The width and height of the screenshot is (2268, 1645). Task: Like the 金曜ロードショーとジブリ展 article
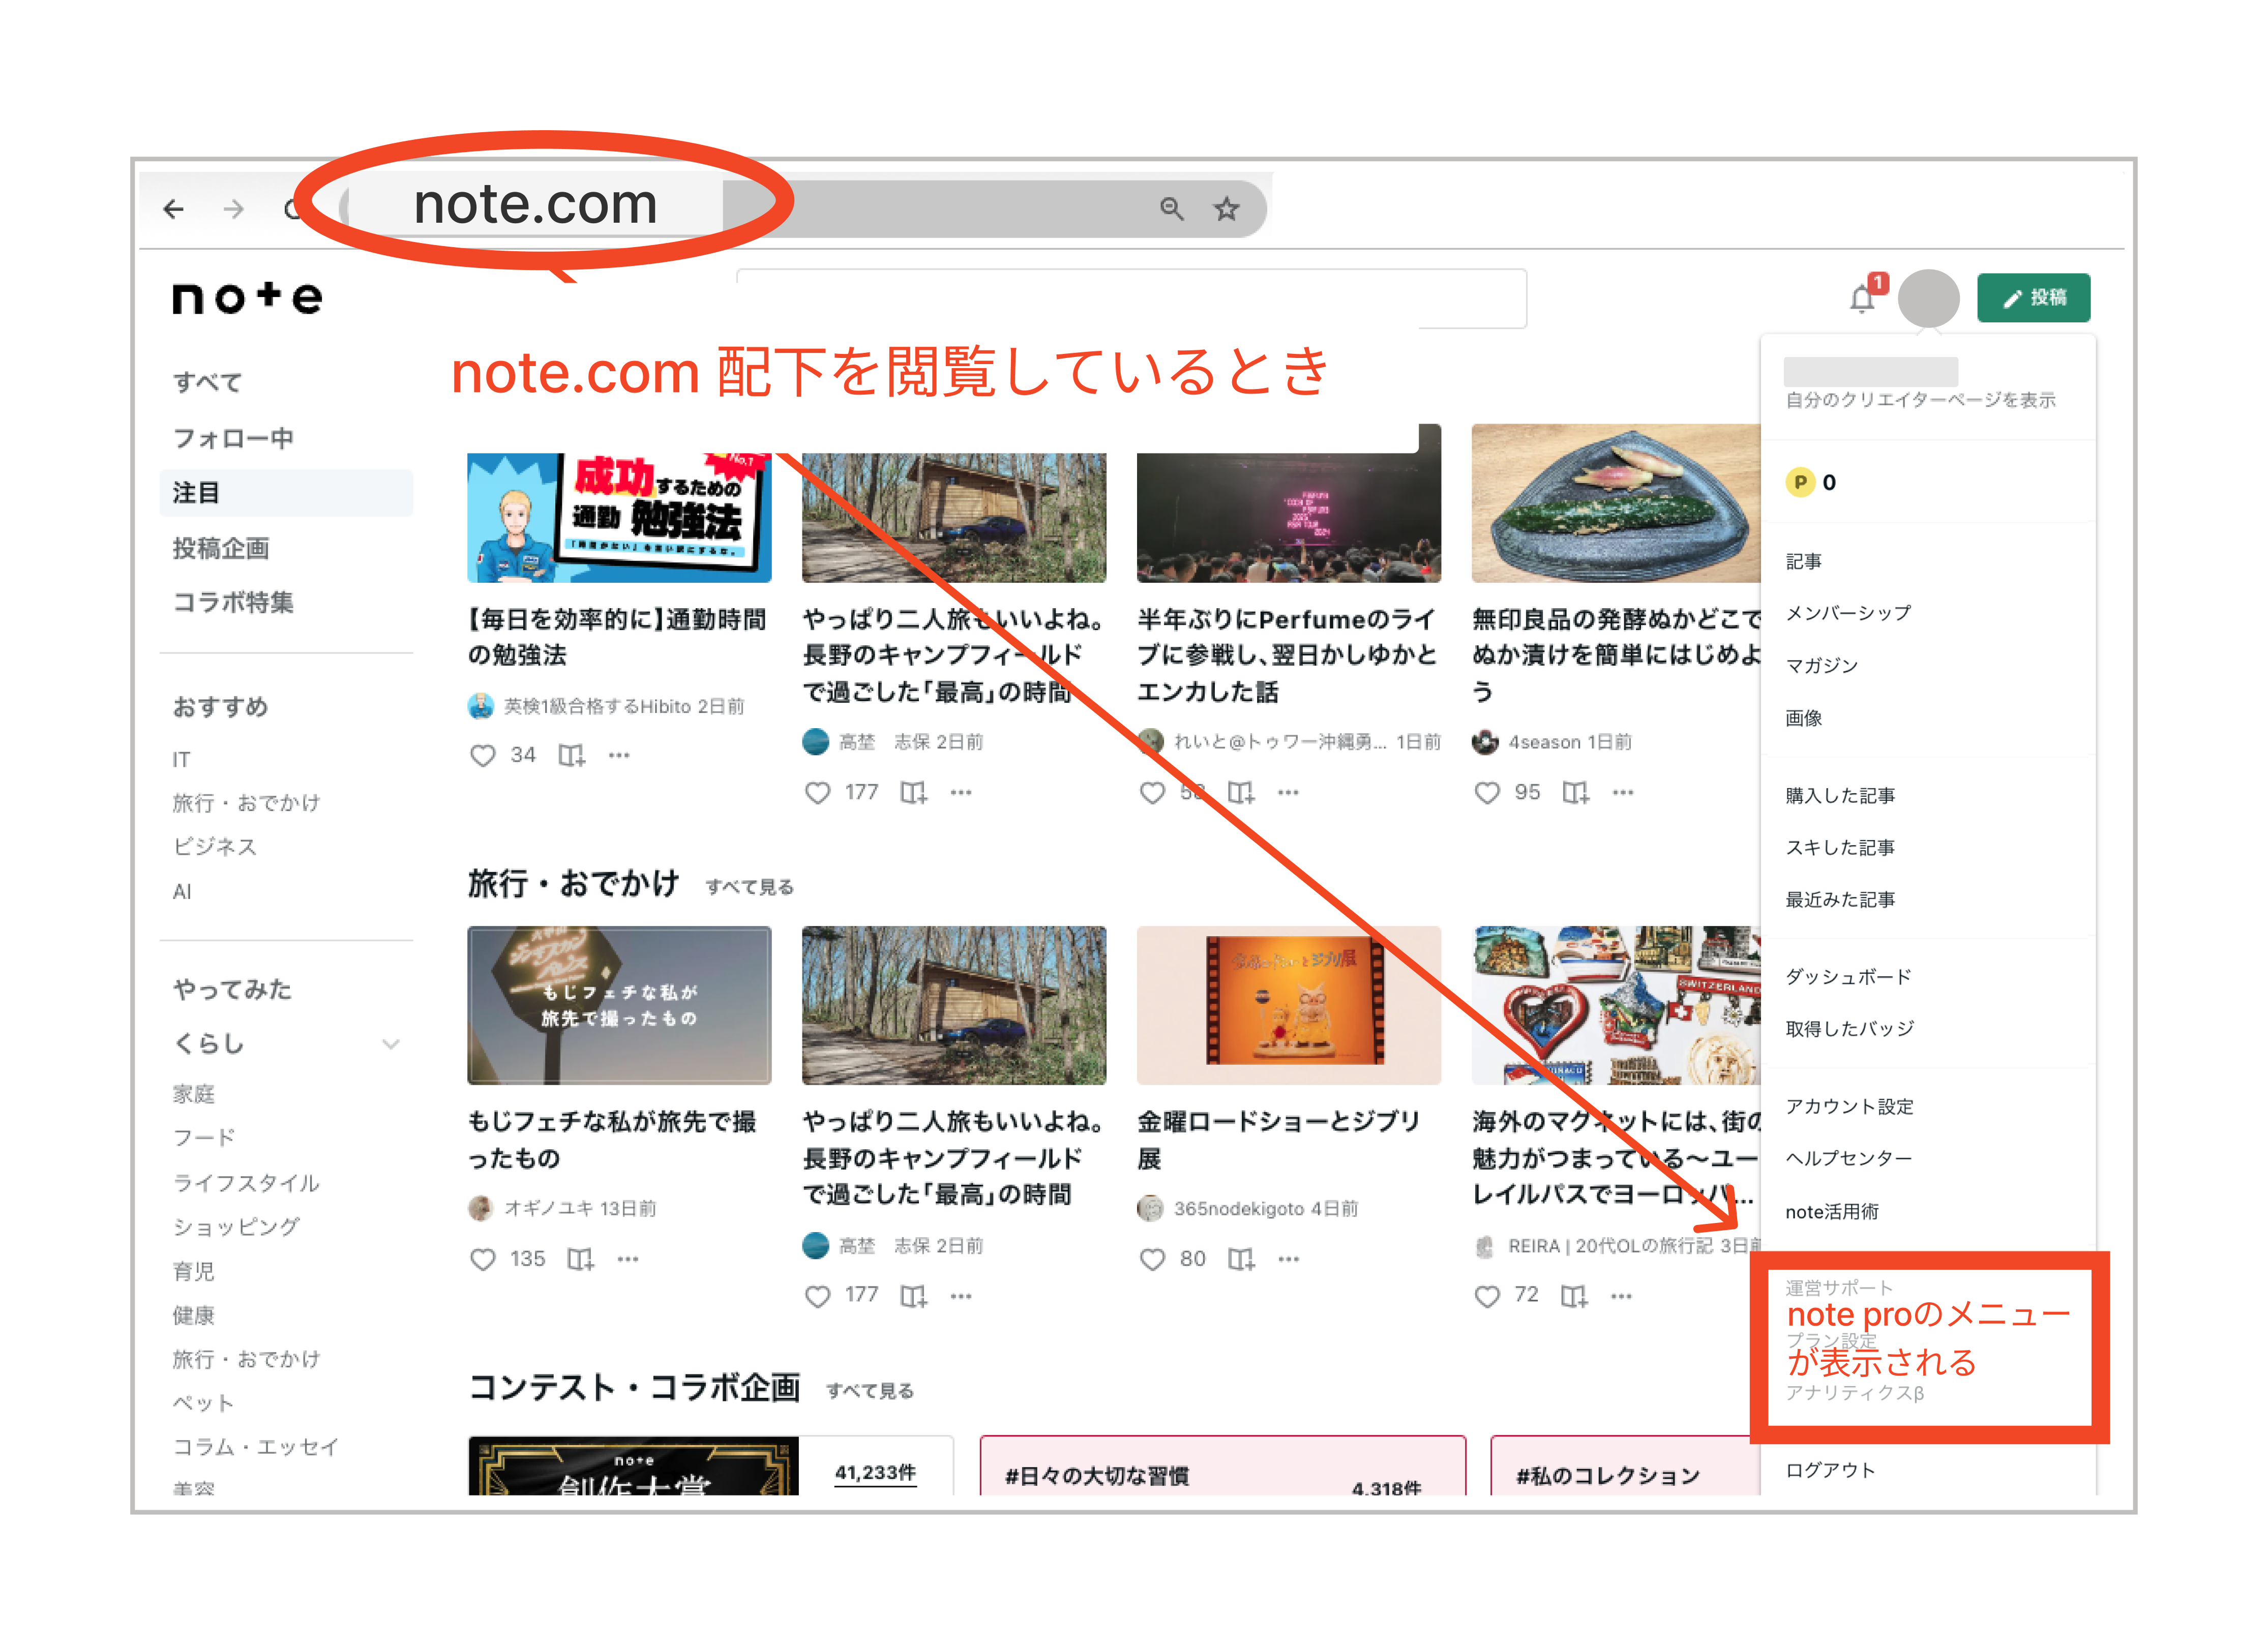coord(1152,1259)
